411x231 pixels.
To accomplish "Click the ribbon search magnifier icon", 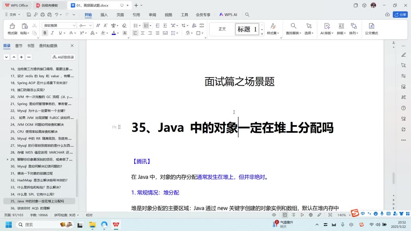I will 247,14.
